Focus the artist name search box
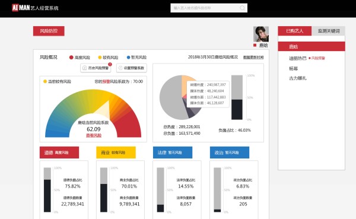356x219 pixels. click(x=209, y=8)
